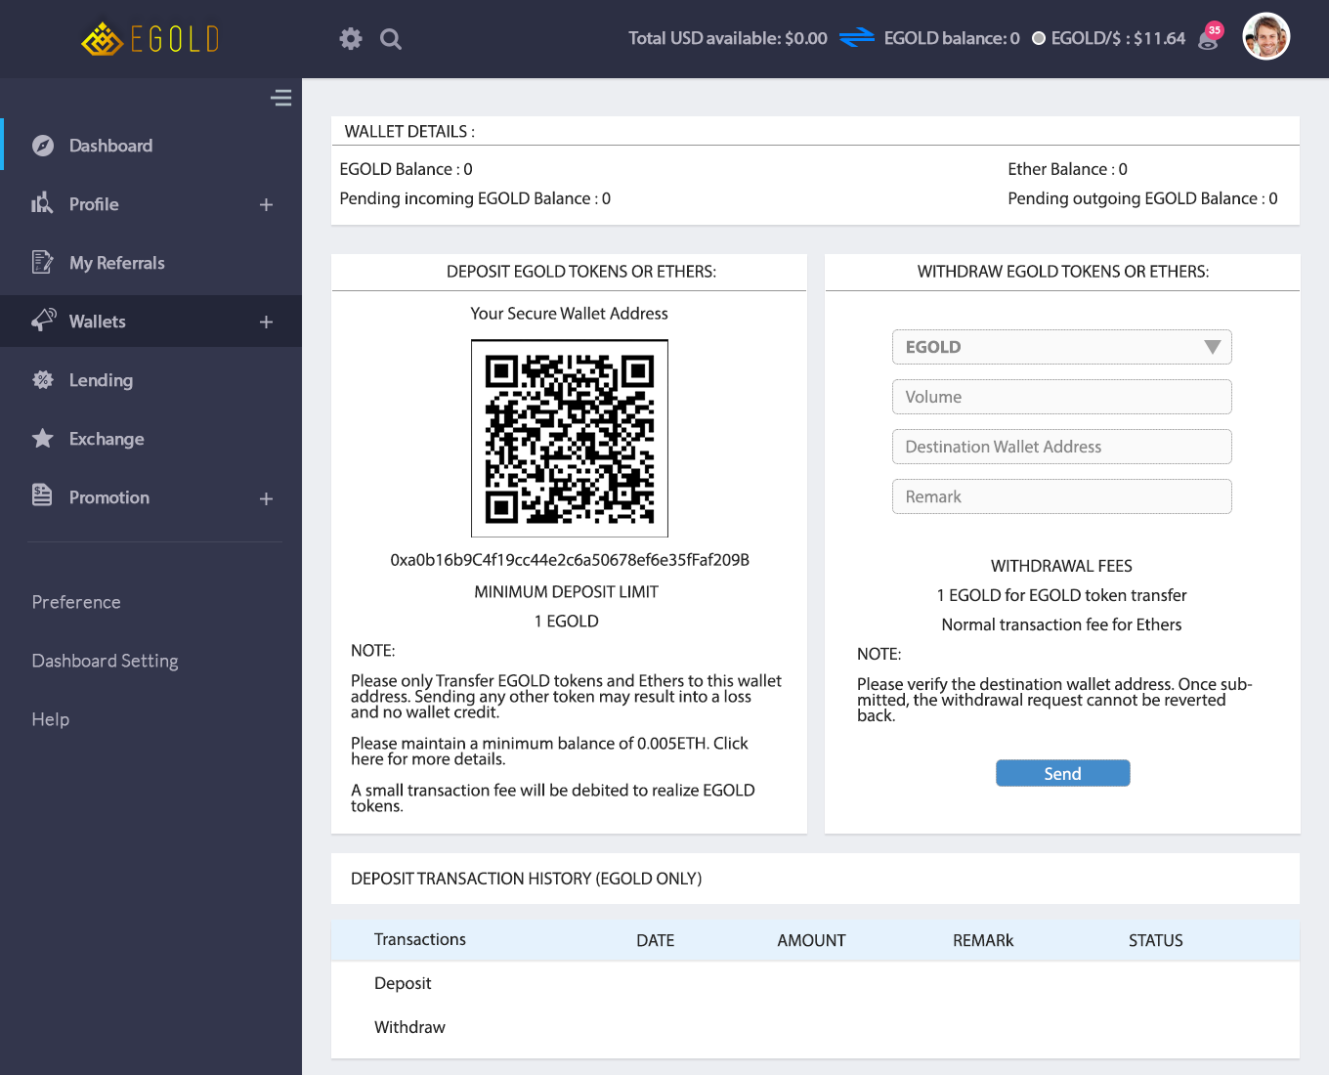
Task: Click EGOLD balance: 0 in header
Action: 952,38
